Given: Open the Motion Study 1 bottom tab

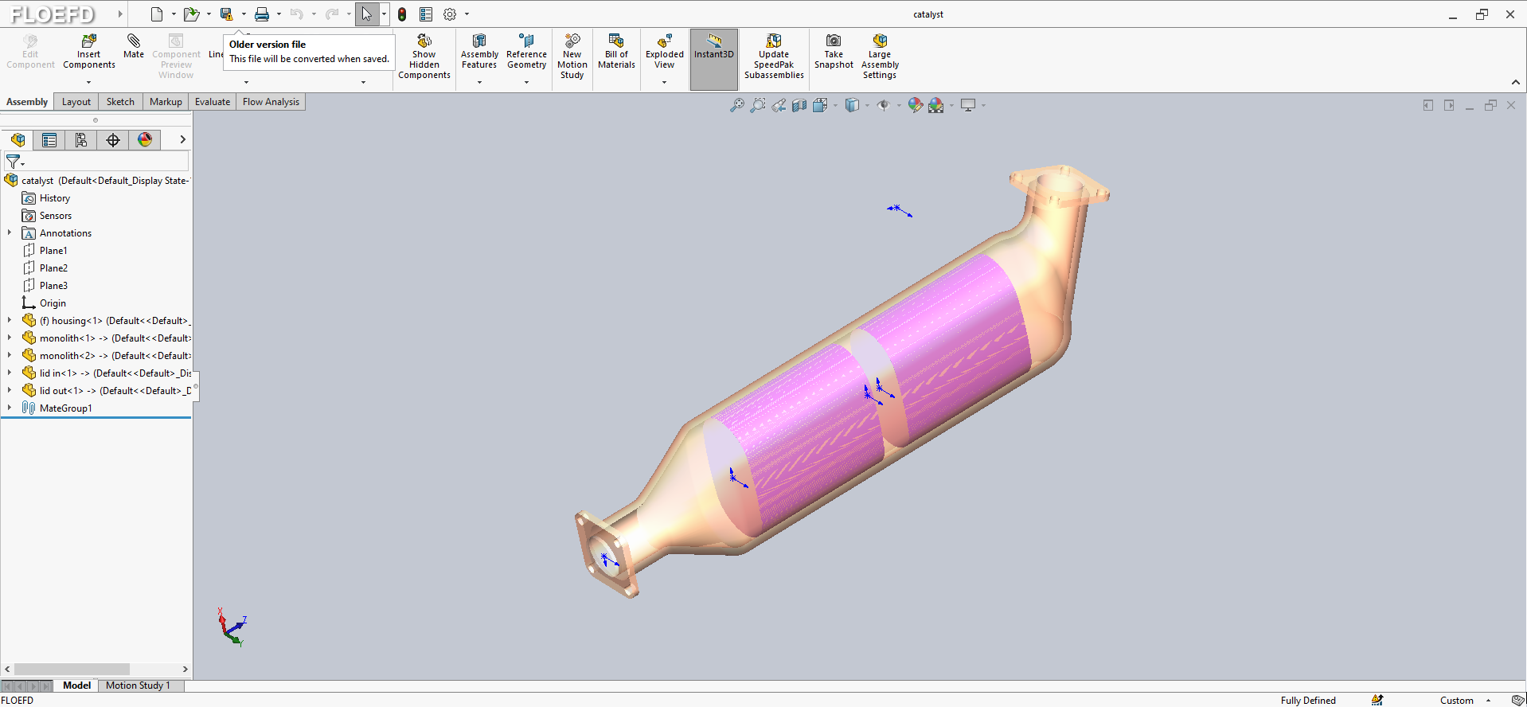Looking at the screenshot, I should [x=138, y=686].
